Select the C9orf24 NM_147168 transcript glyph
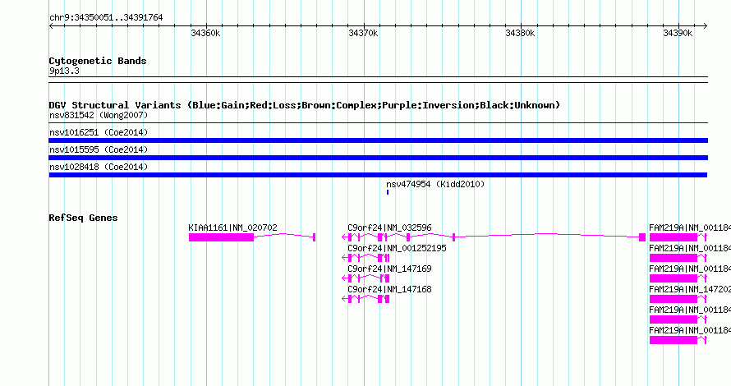This screenshot has height=386, width=731. point(365,299)
